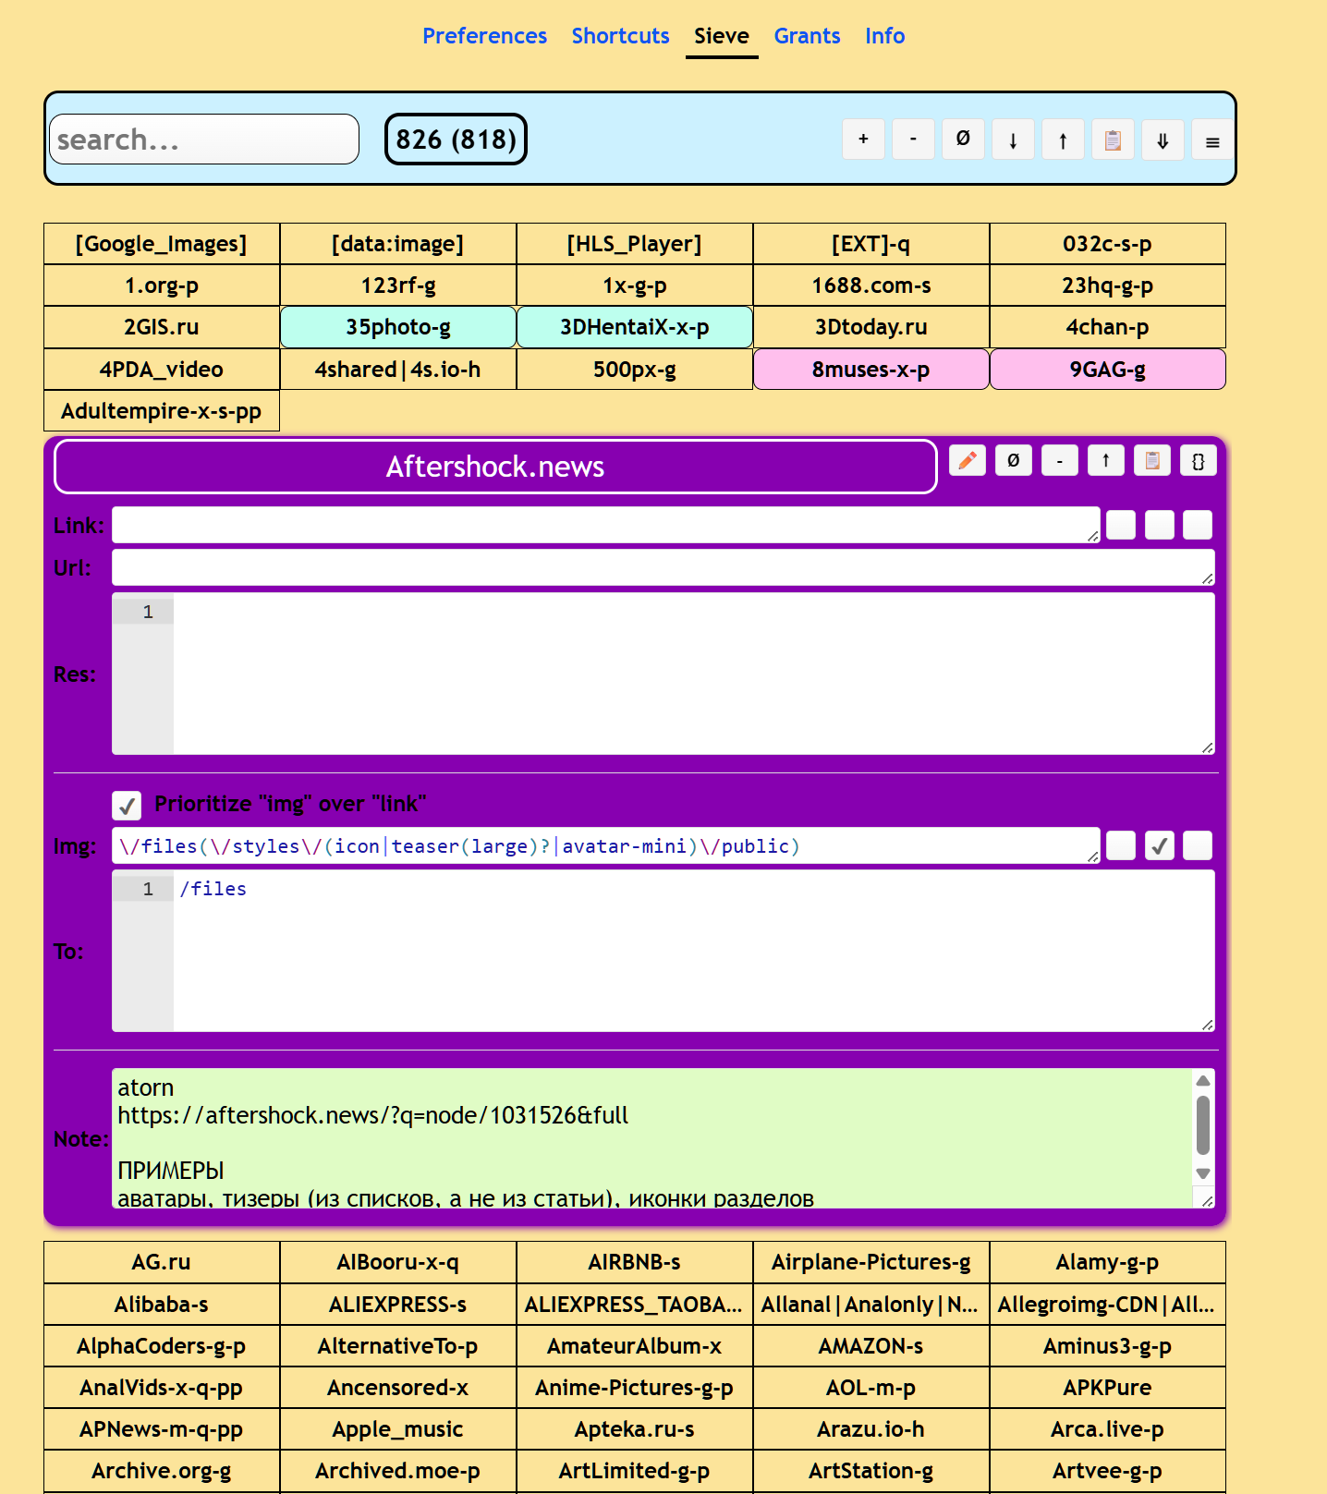Select the ArtStation-g rule

870,1471
